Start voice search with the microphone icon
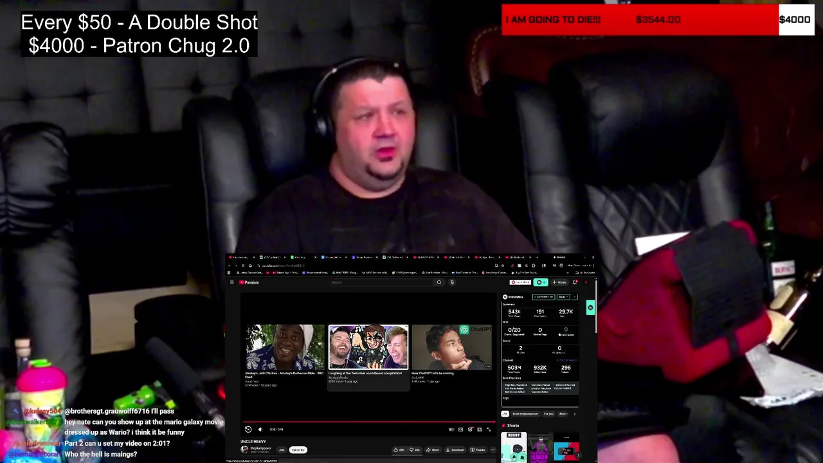Image resolution: width=823 pixels, height=463 pixels. 452,282
